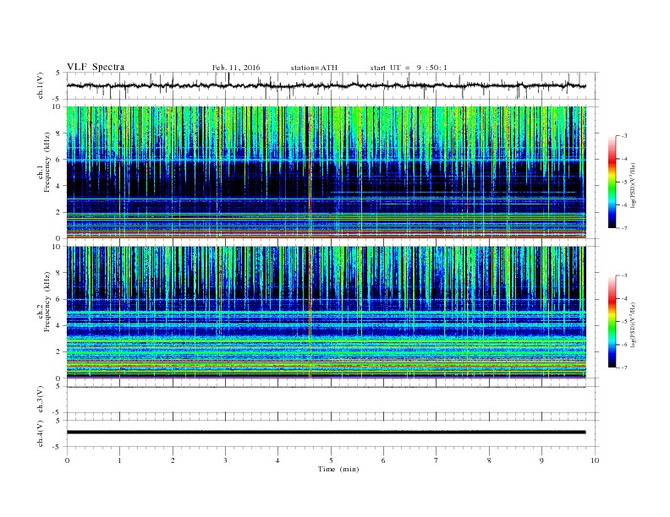Click the upper color scale bar for ch.1
The height and width of the screenshot is (517, 670).
pyautogui.click(x=612, y=182)
